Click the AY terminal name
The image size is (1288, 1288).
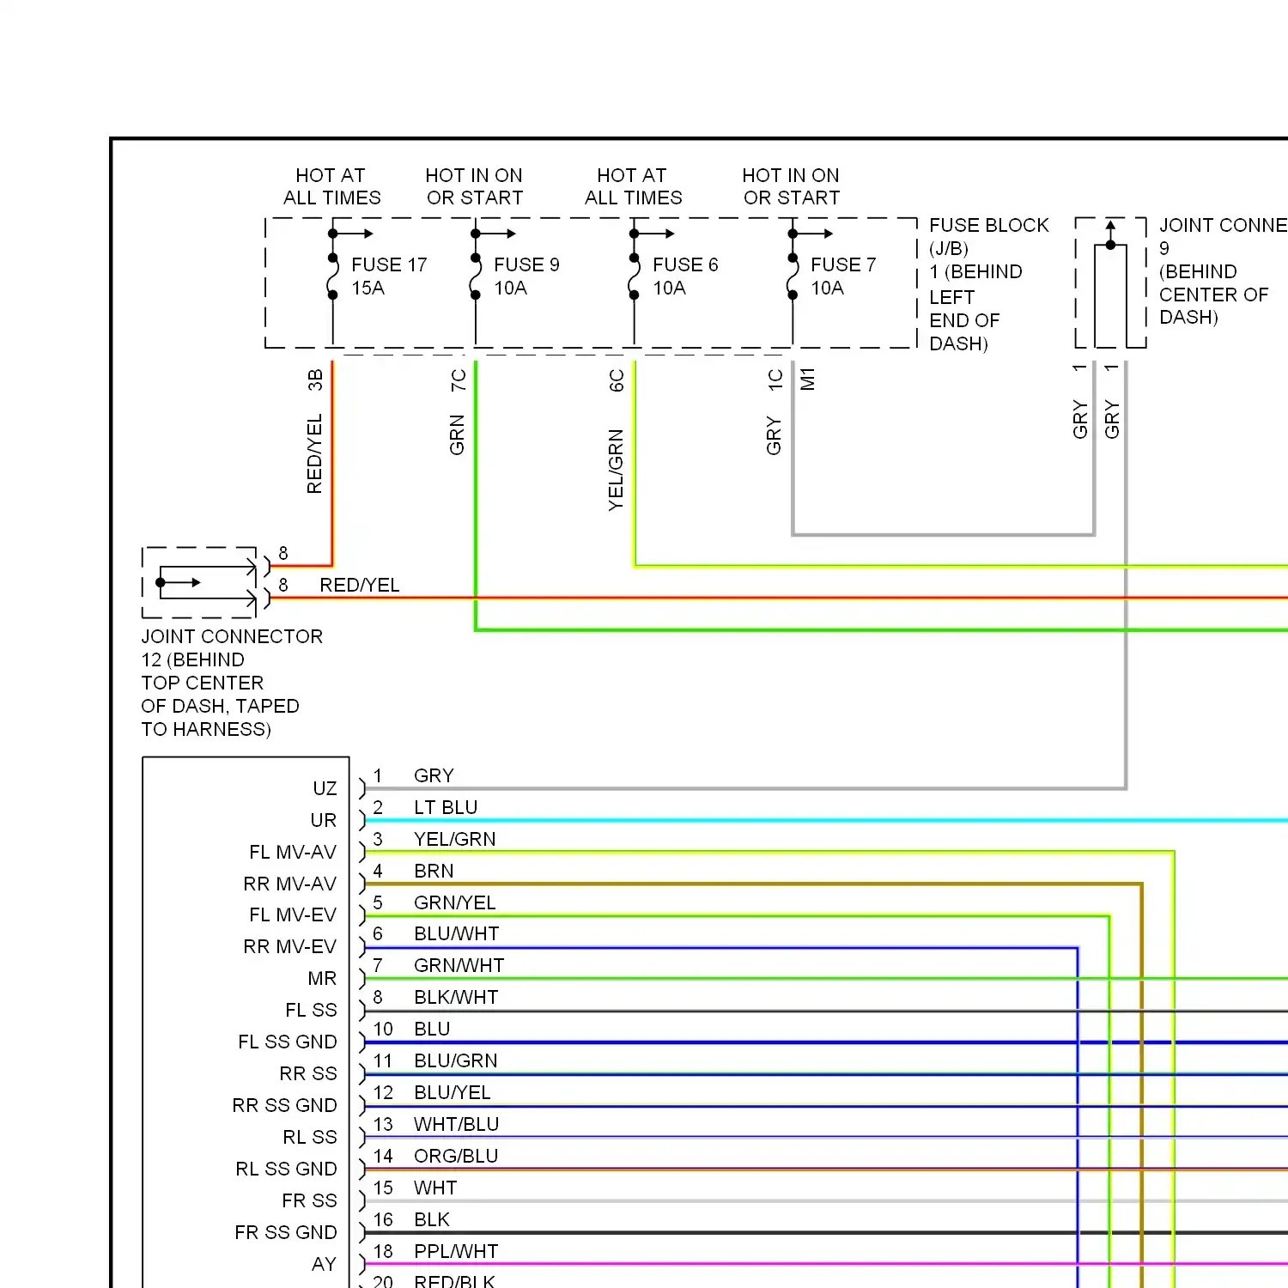[324, 1264]
